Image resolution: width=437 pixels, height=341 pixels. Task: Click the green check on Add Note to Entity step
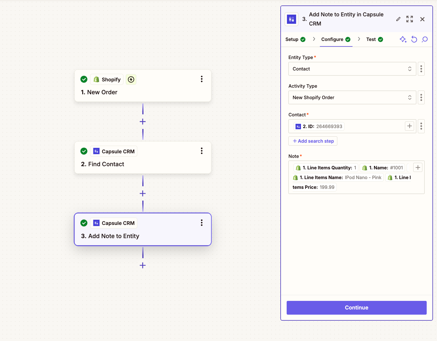coord(84,223)
